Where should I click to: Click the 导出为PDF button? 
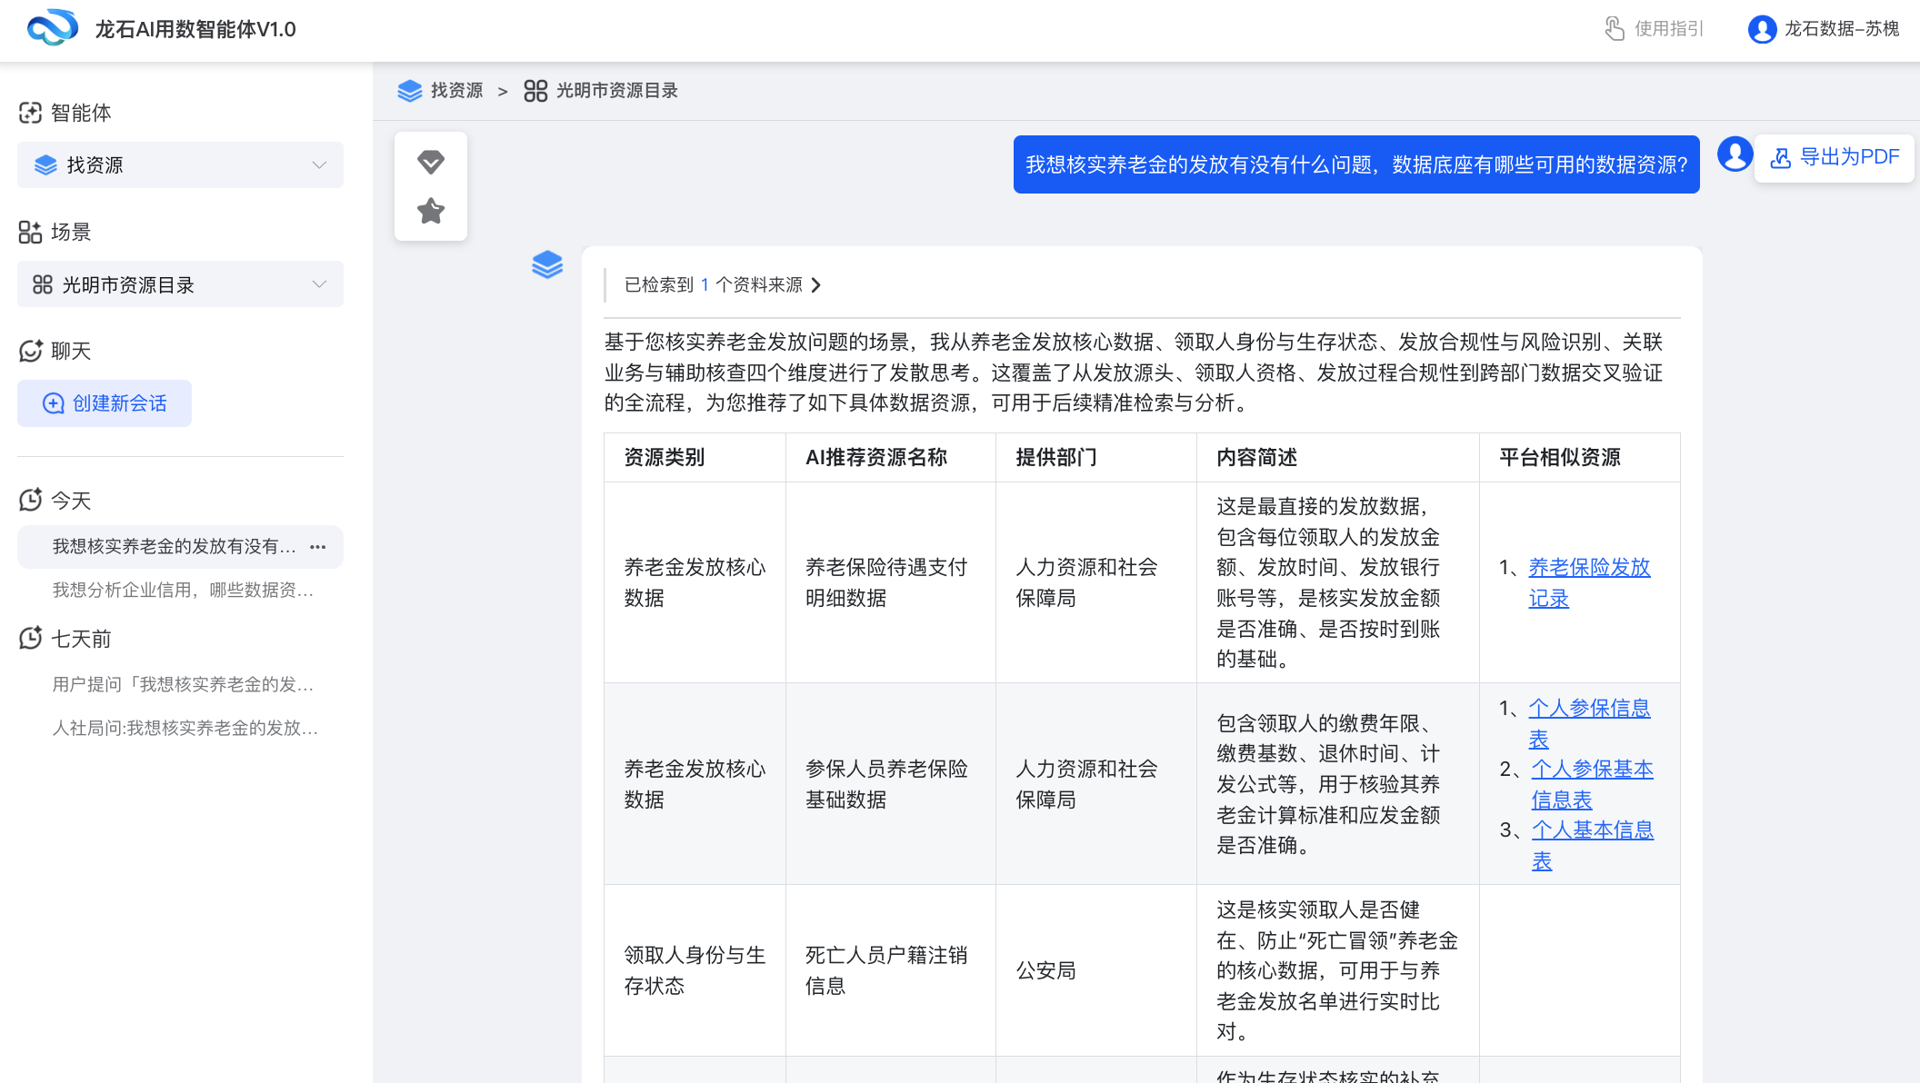click(1834, 157)
